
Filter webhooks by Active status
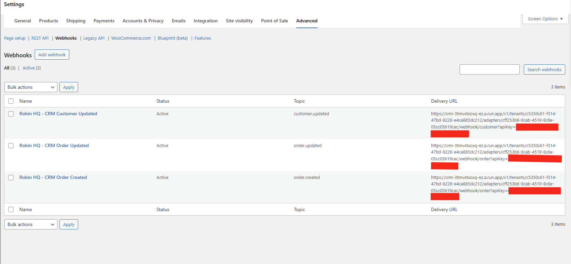click(29, 68)
